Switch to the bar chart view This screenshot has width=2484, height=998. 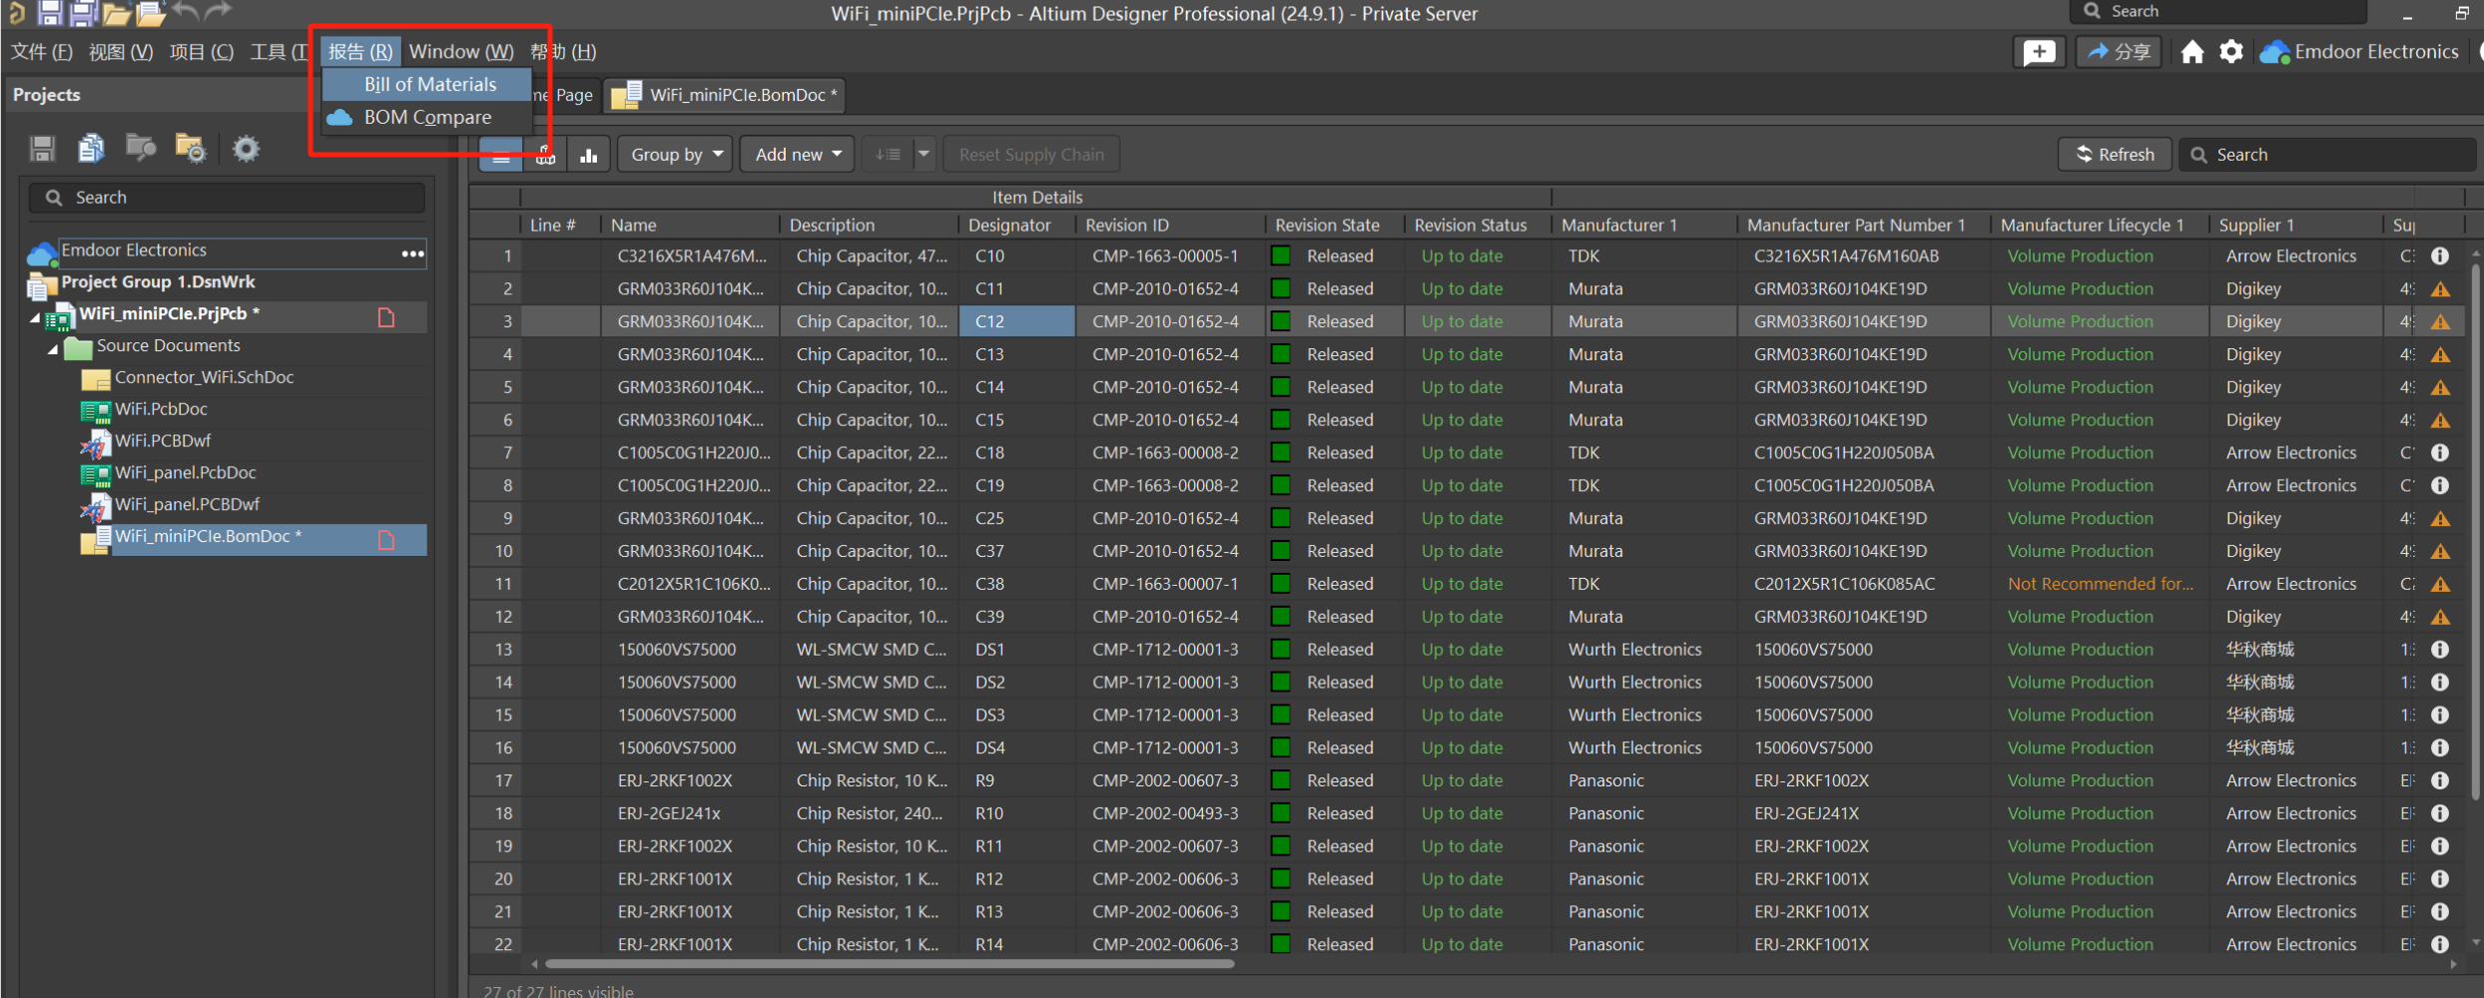(x=589, y=156)
